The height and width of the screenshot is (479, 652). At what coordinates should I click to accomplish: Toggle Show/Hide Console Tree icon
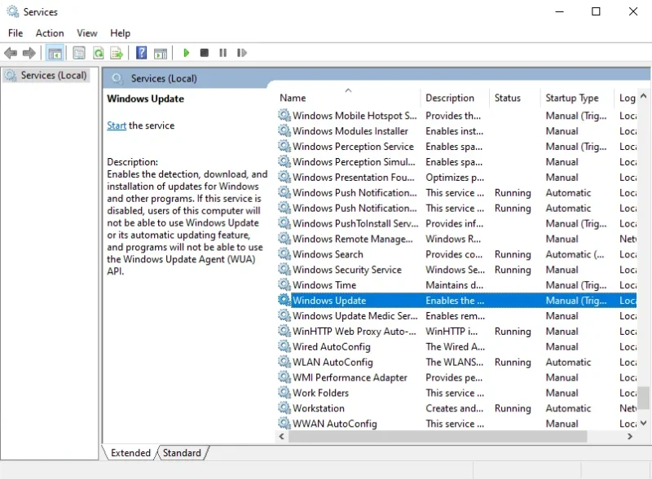pyautogui.click(x=55, y=53)
